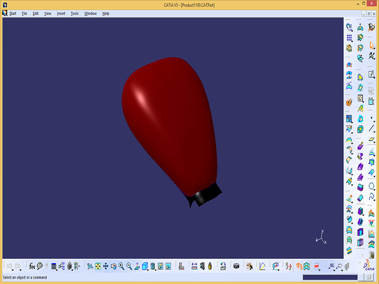Toggle Swap Visible Space view
This screenshot has height=284, width=379.
point(168,266)
